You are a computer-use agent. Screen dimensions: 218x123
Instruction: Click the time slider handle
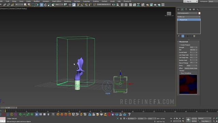click(x=8, y=108)
